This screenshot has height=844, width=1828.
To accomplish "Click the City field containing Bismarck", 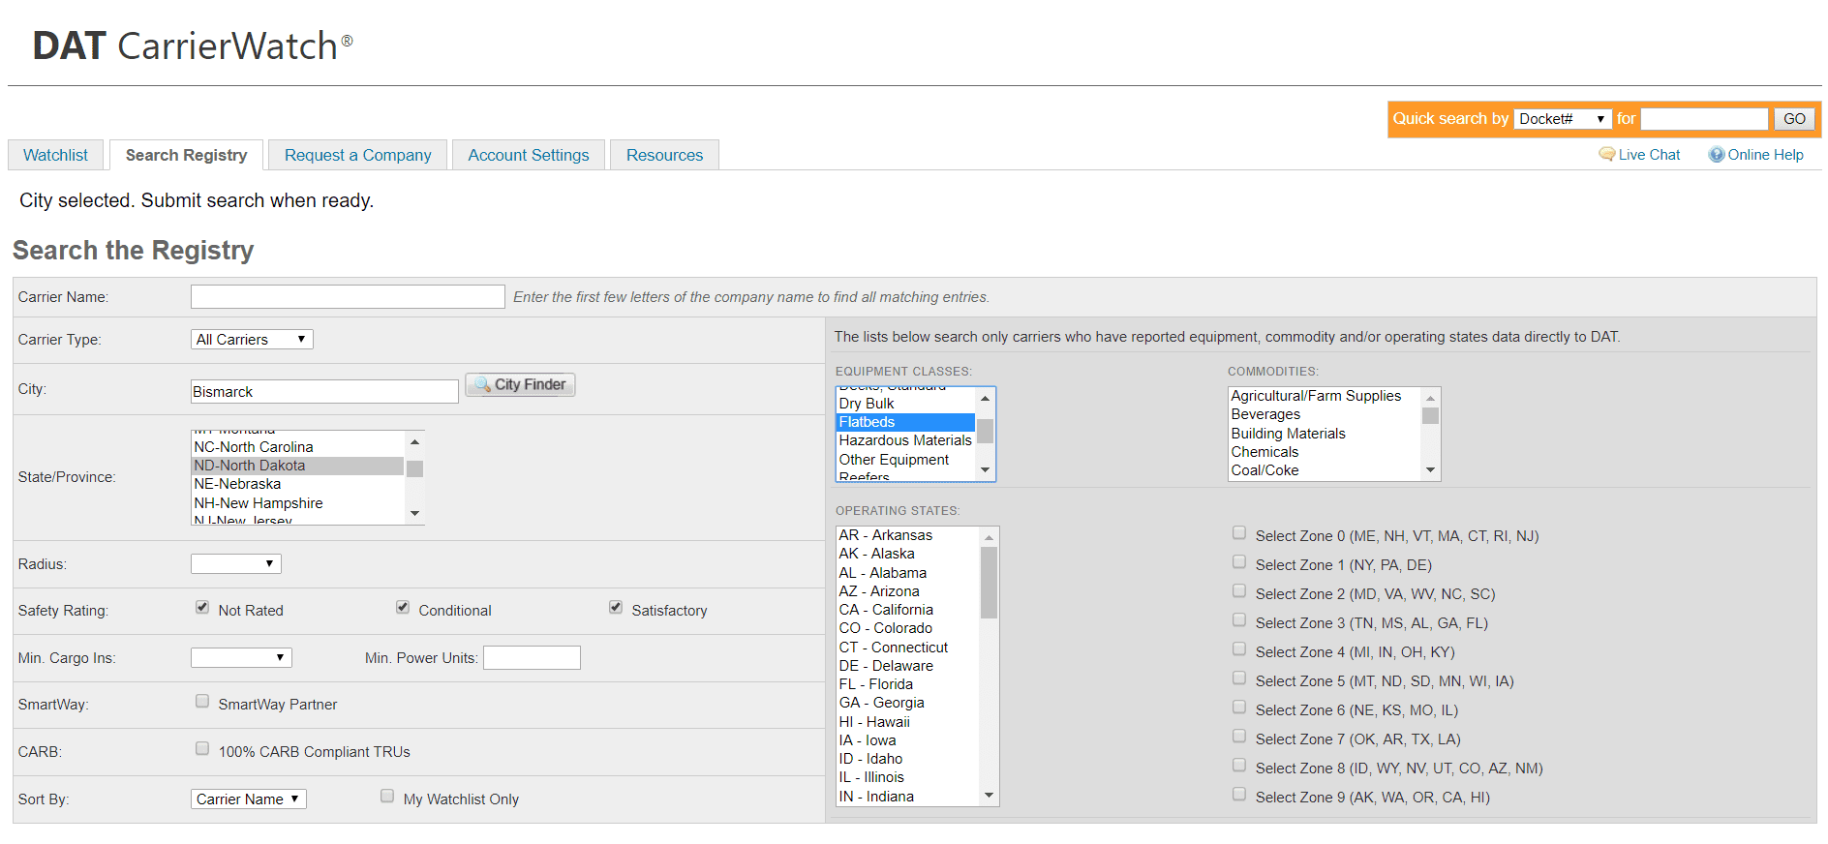I will 324,391.
